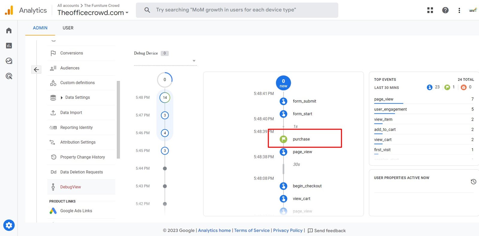Open the Help question mark icon
This screenshot has width=479, height=236.
445,10
